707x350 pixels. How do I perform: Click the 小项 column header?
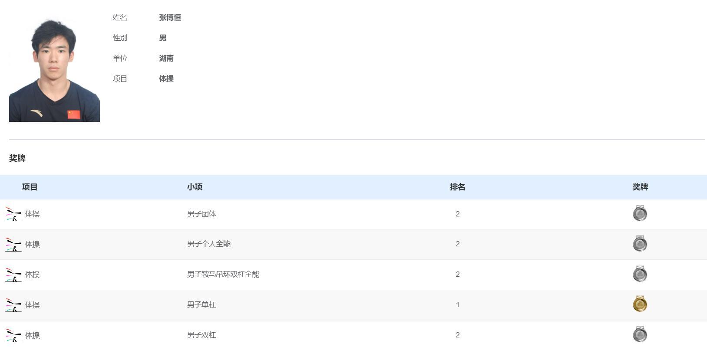(195, 187)
